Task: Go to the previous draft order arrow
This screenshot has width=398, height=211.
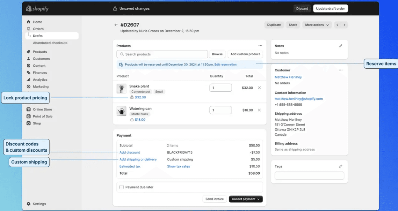Action: (337, 25)
